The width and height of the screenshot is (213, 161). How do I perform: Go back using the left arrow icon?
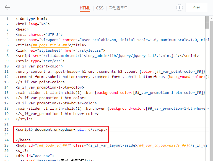point(7,7)
